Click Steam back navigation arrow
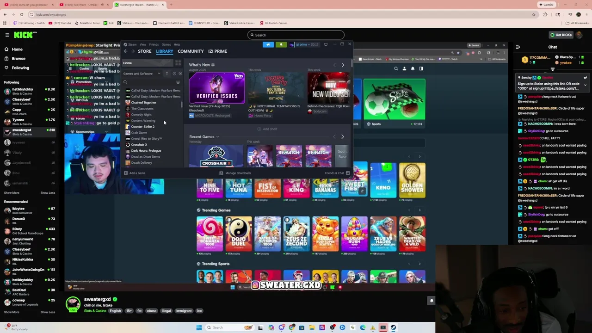 coord(125,51)
